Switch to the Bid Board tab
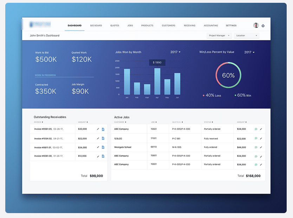 pos(96,26)
